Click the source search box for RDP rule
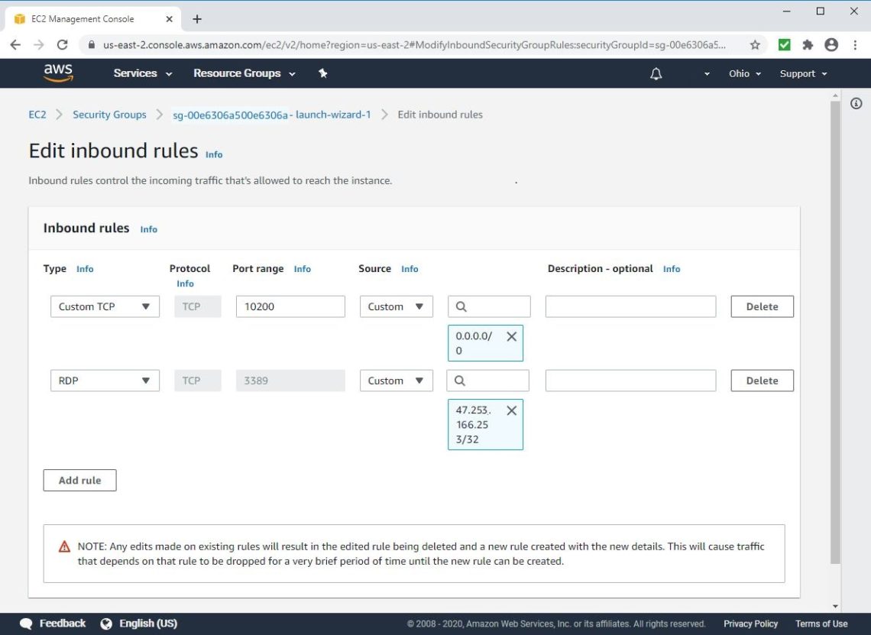Image resolution: width=871 pixels, height=635 pixels. point(488,381)
